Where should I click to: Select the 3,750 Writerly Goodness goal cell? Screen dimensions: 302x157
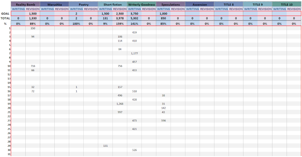[134, 14]
